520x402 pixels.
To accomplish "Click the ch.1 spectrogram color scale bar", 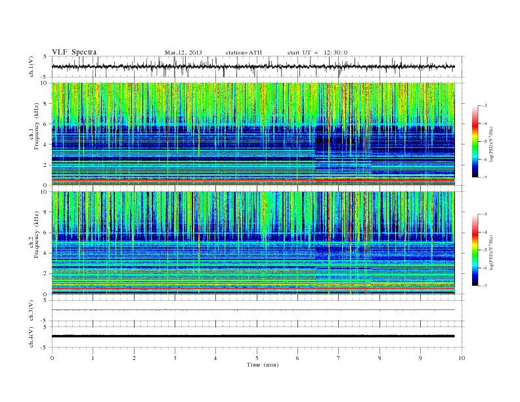I will pyautogui.click(x=475, y=141).
